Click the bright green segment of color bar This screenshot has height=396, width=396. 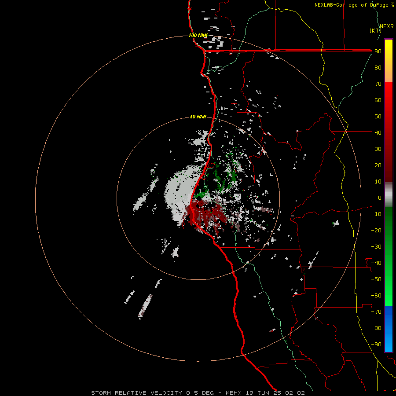coord(389,257)
